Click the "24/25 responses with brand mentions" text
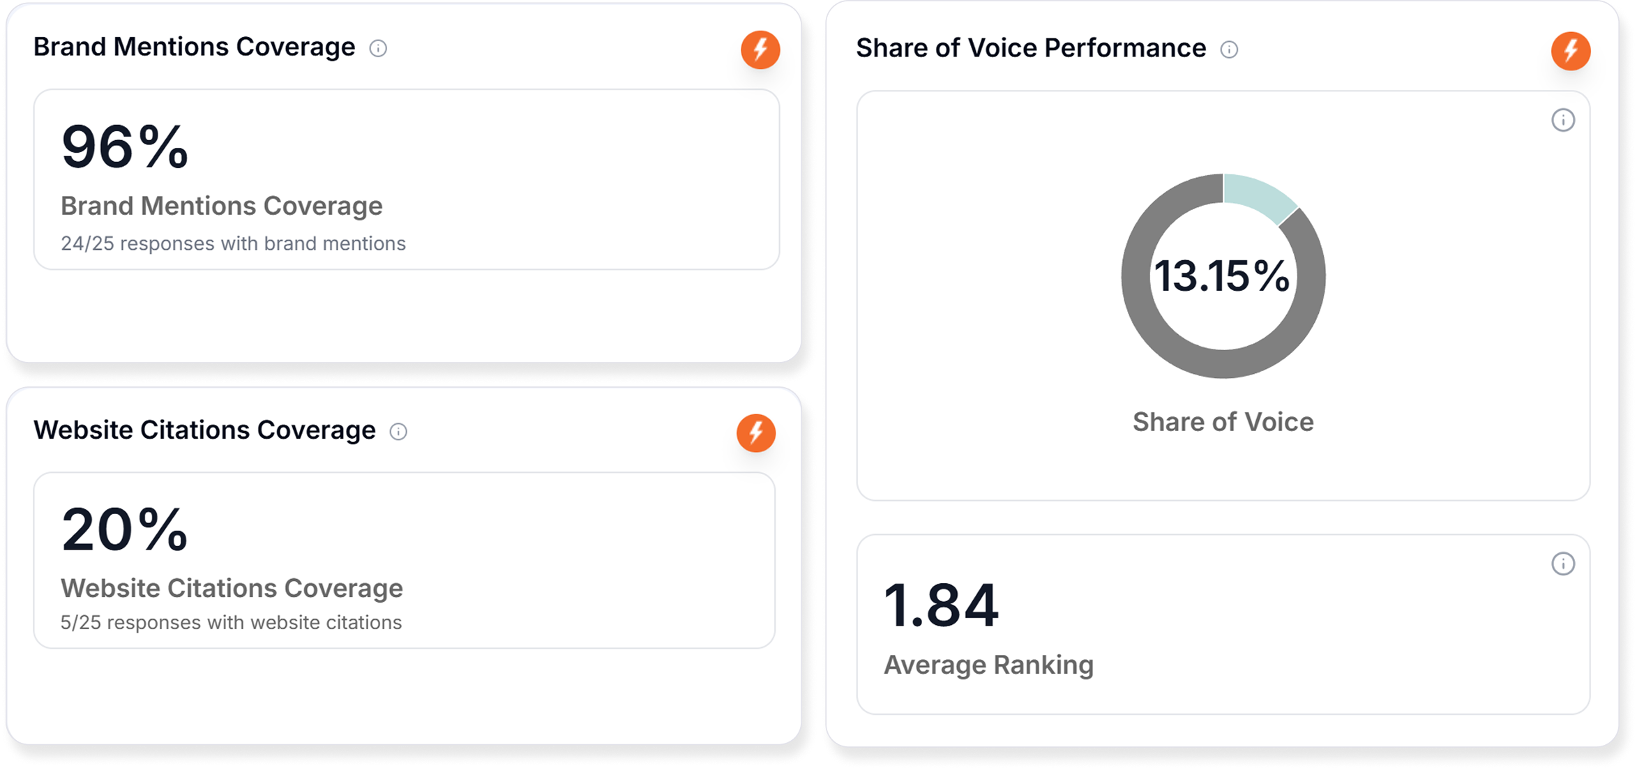 (233, 243)
